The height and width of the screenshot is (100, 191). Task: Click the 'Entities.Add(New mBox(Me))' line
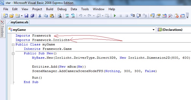pos(59,67)
